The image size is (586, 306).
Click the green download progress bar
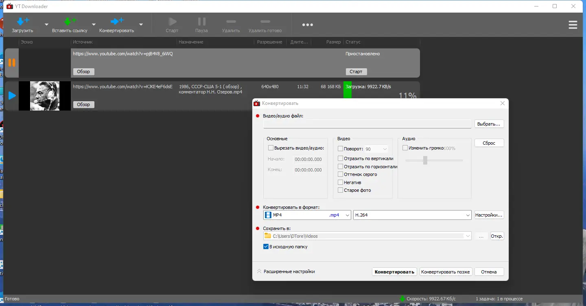(x=348, y=89)
